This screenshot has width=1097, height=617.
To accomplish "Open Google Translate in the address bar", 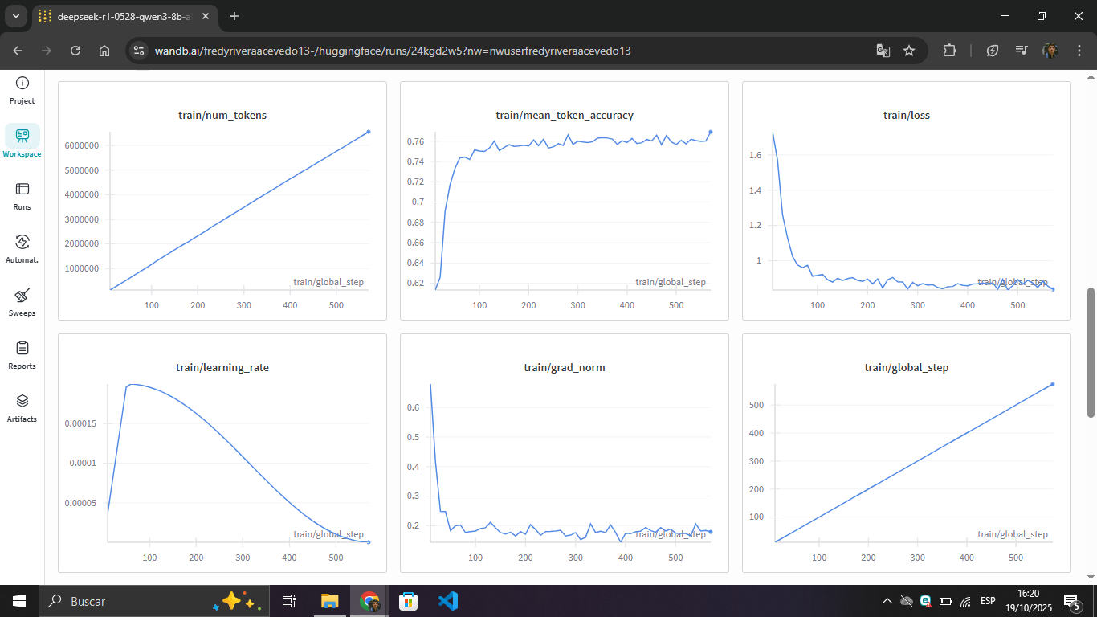I will click(883, 51).
